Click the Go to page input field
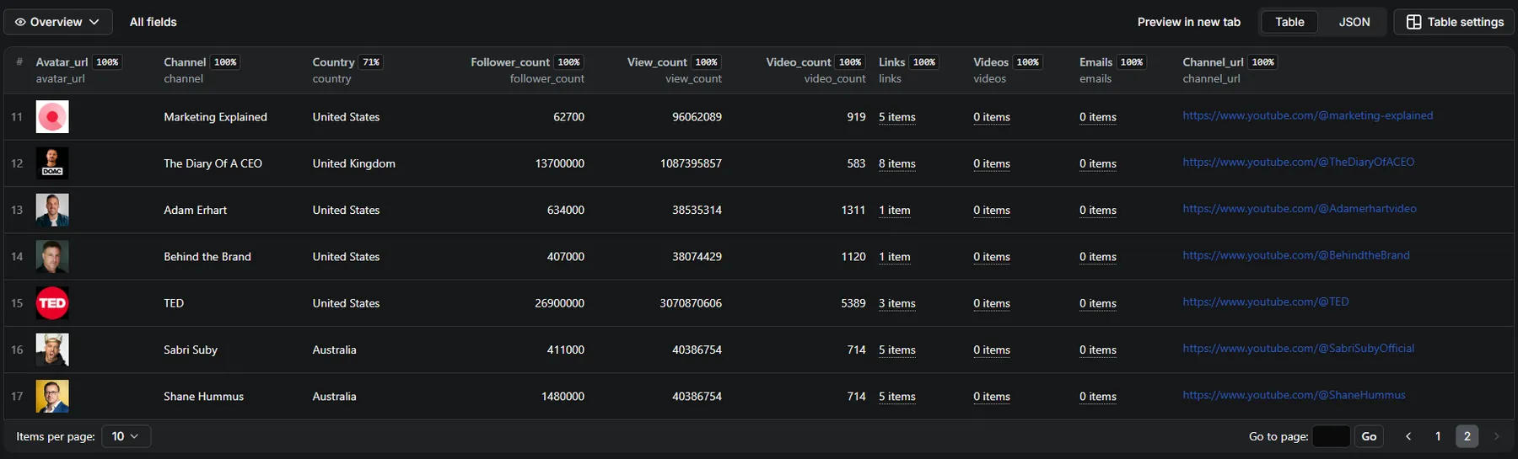This screenshot has height=459, width=1518. [x=1331, y=436]
